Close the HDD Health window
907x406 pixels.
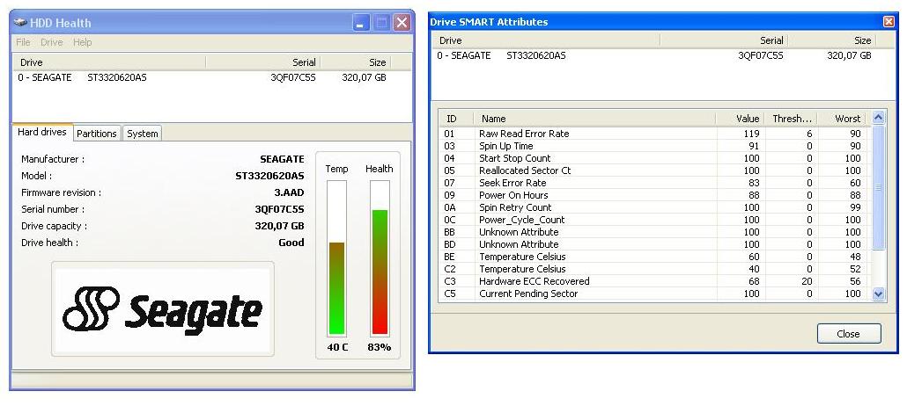coord(402,23)
